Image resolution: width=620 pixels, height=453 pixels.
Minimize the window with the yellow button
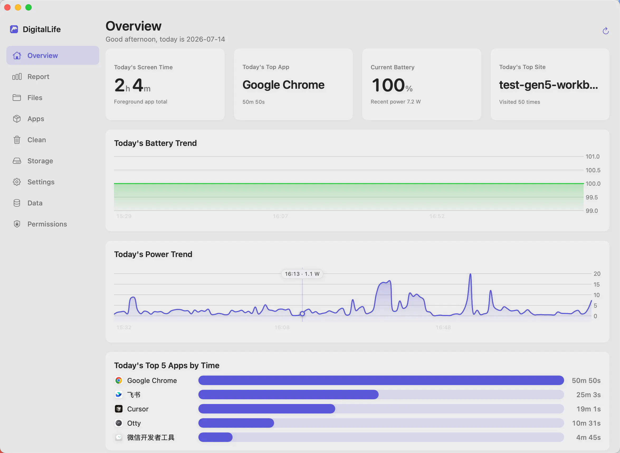click(18, 7)
